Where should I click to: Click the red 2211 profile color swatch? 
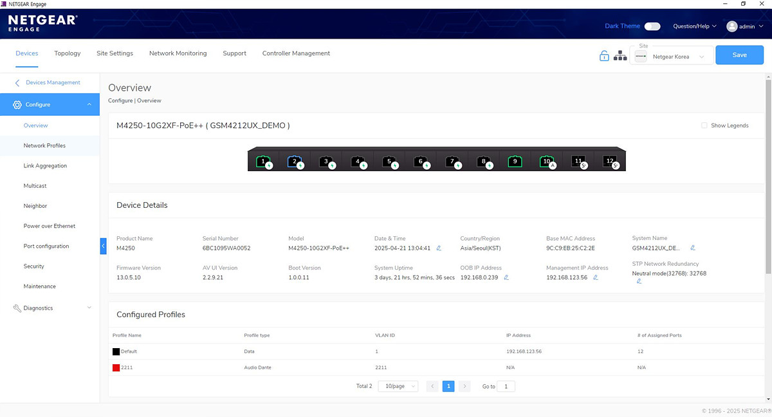click(116, 367)
